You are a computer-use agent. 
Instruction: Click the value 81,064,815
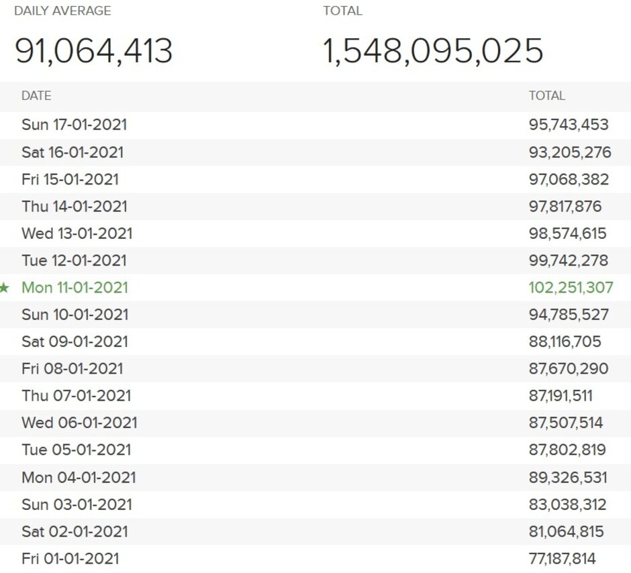[566, 531]
